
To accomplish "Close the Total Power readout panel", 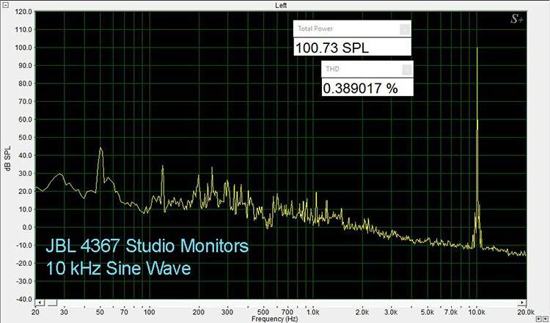I will pos(405,29).
